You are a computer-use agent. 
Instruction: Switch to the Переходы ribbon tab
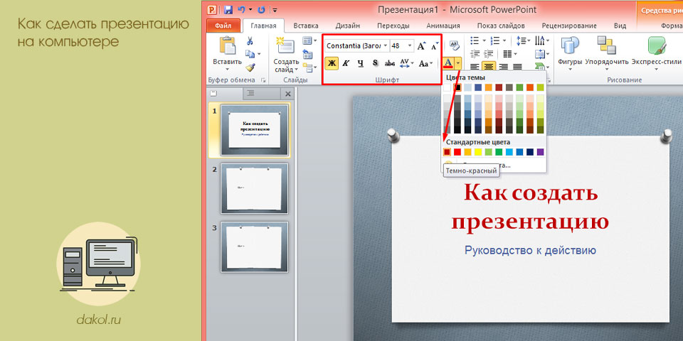[x=393, y=26]
